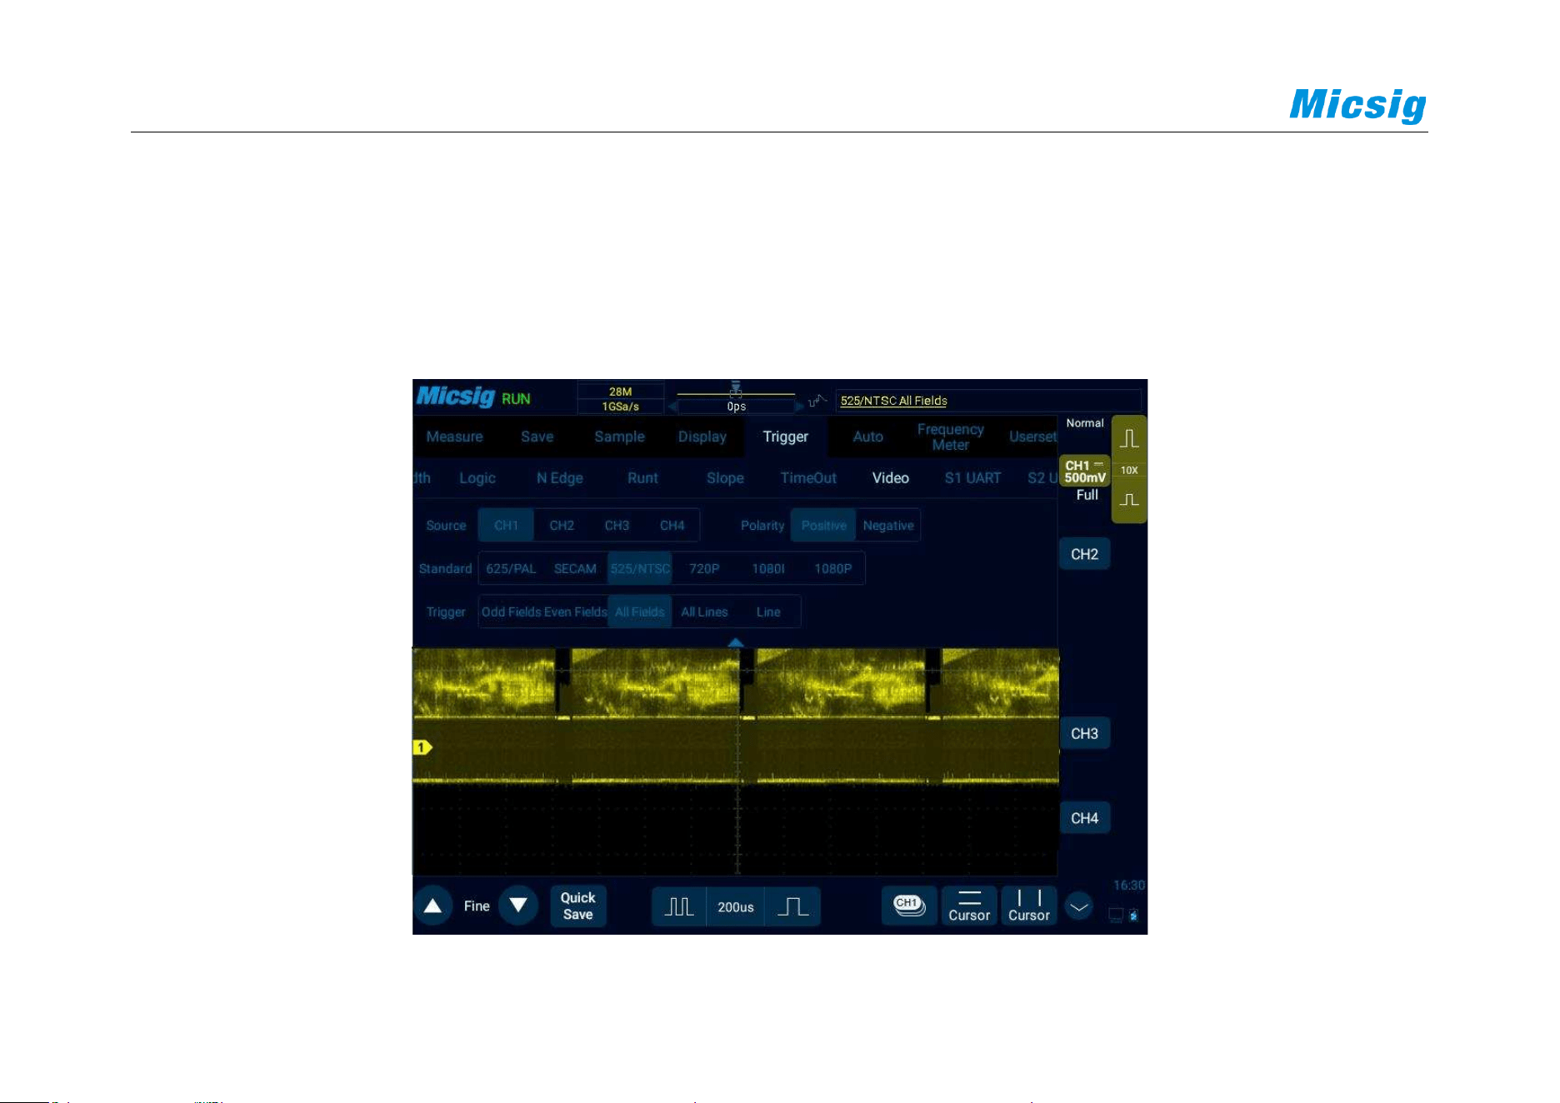Tap the trigger position marker above the waveform
Screen dimensions: 1560x1103
point(736,389)
